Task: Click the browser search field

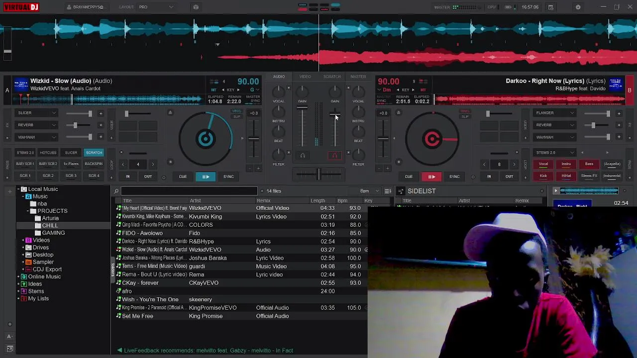Action: click(x=189, y=191)
